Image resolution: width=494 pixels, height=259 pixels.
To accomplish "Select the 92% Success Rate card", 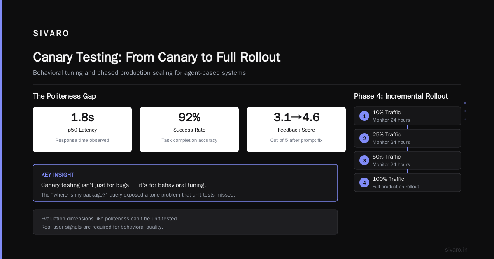I will (189, 129).
